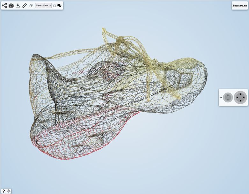Click the Sneakers.zip file button
This screenshot has height=194, width=249.
click(240, 5)
